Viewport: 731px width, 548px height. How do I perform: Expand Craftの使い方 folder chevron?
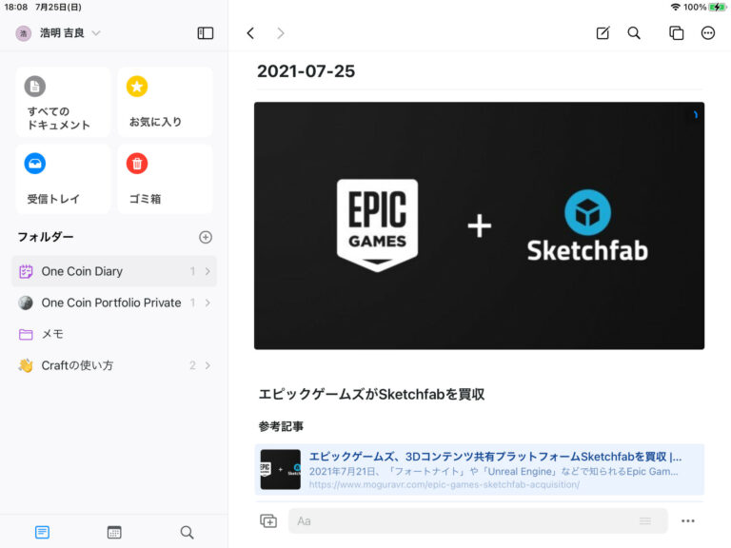(207, 365)
